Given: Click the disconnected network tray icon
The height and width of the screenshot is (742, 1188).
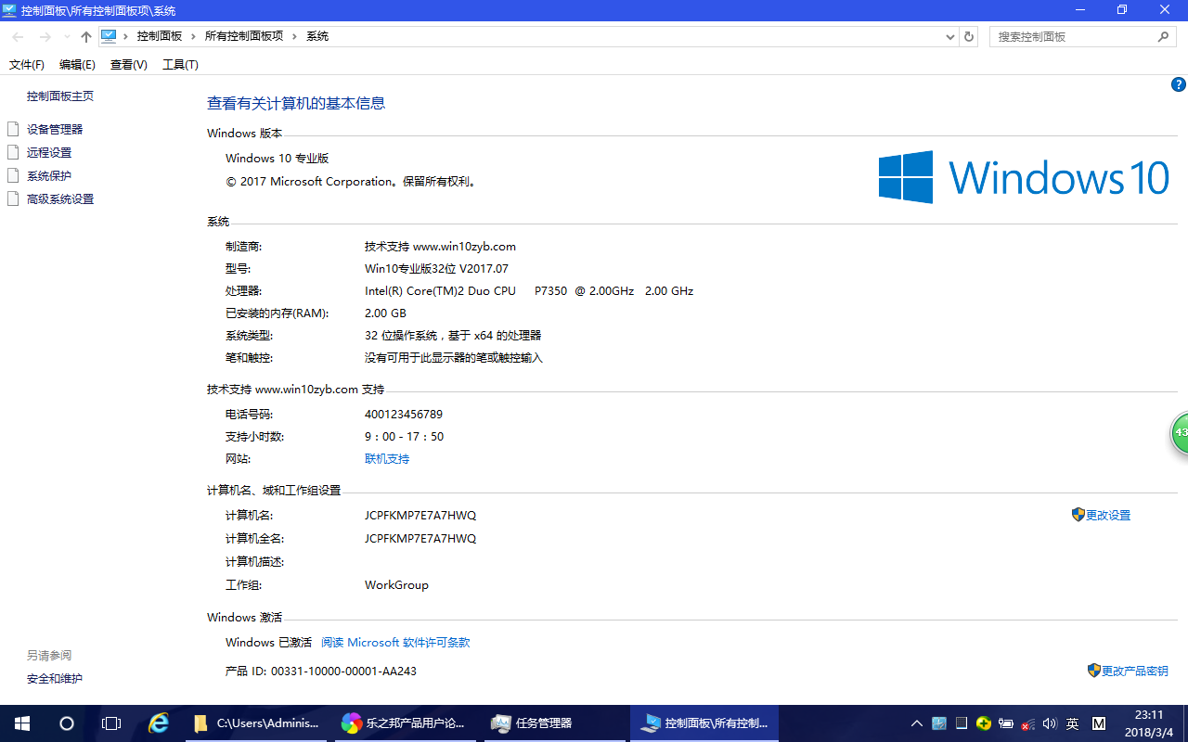Looking at the screenshot, I should pyautogui.click(x=1027, y=723).
